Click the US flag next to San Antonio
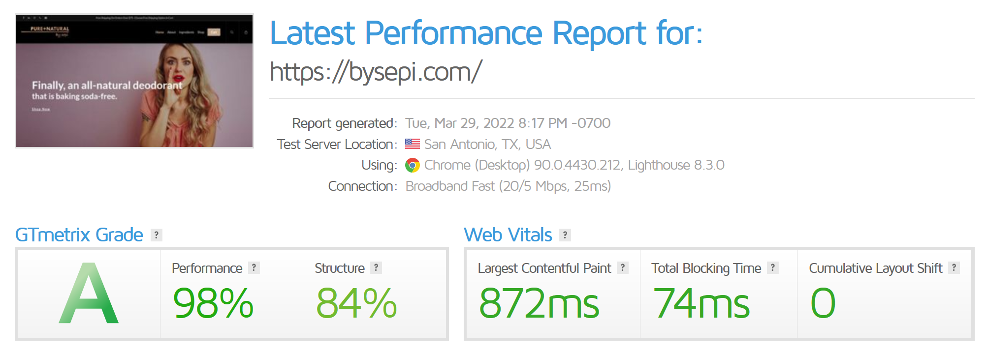Screen dimensions: 988x353 412,144
